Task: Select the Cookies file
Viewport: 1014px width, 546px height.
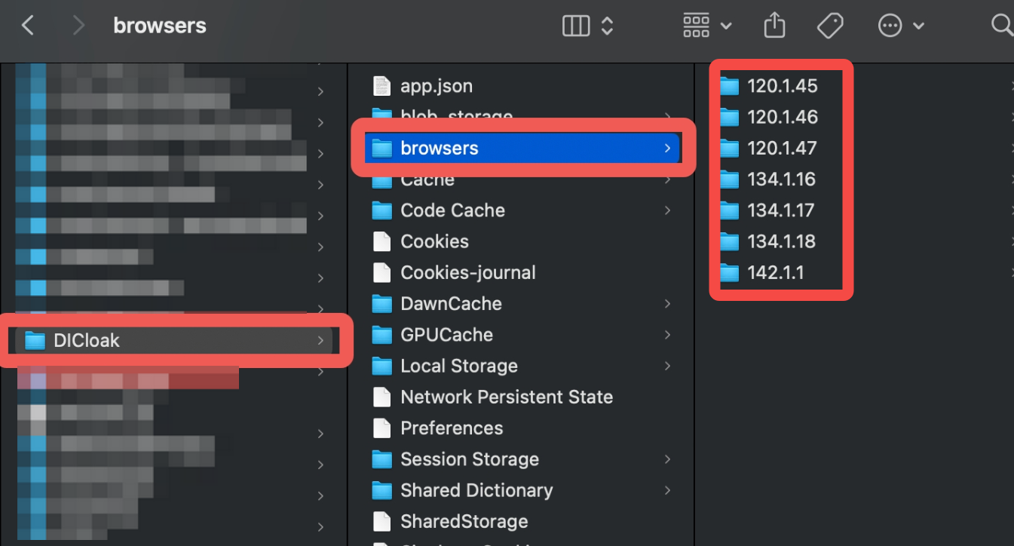Action: (434, 242)
